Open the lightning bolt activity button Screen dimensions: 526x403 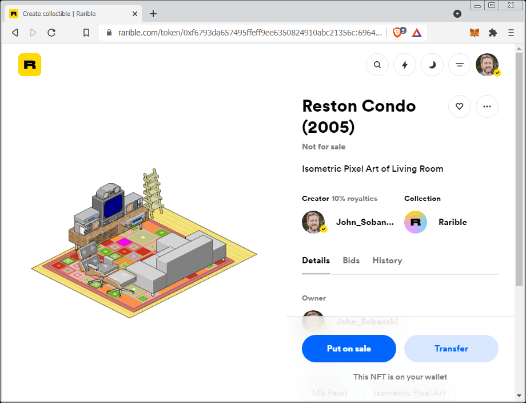tap(405, 65)
